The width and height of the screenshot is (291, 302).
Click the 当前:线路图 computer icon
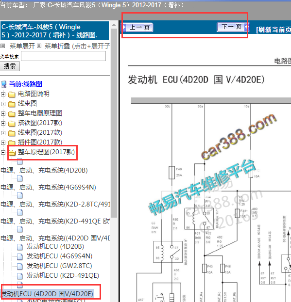(x=3, y=84)
